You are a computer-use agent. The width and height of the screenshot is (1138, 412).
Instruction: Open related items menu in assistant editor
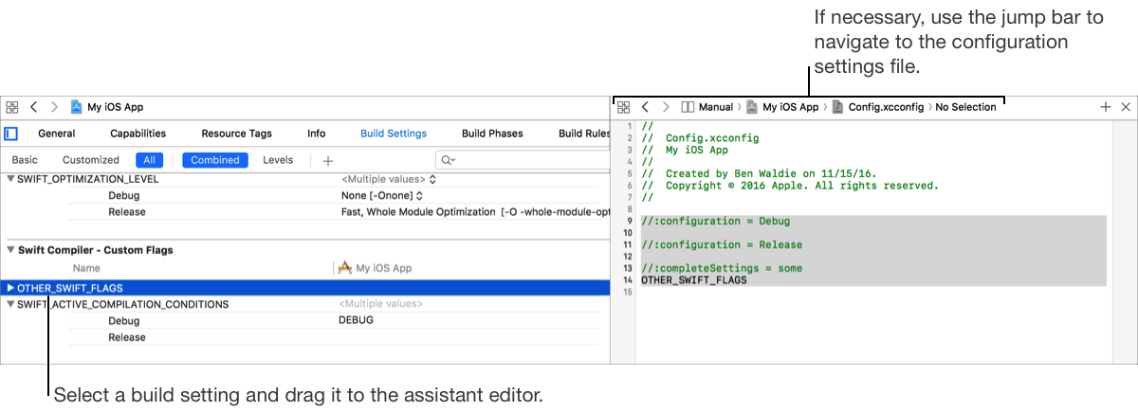pos(624,108)
